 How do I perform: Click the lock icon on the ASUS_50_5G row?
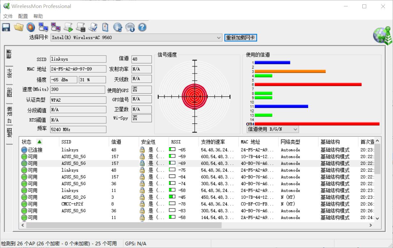coord(142,156)
